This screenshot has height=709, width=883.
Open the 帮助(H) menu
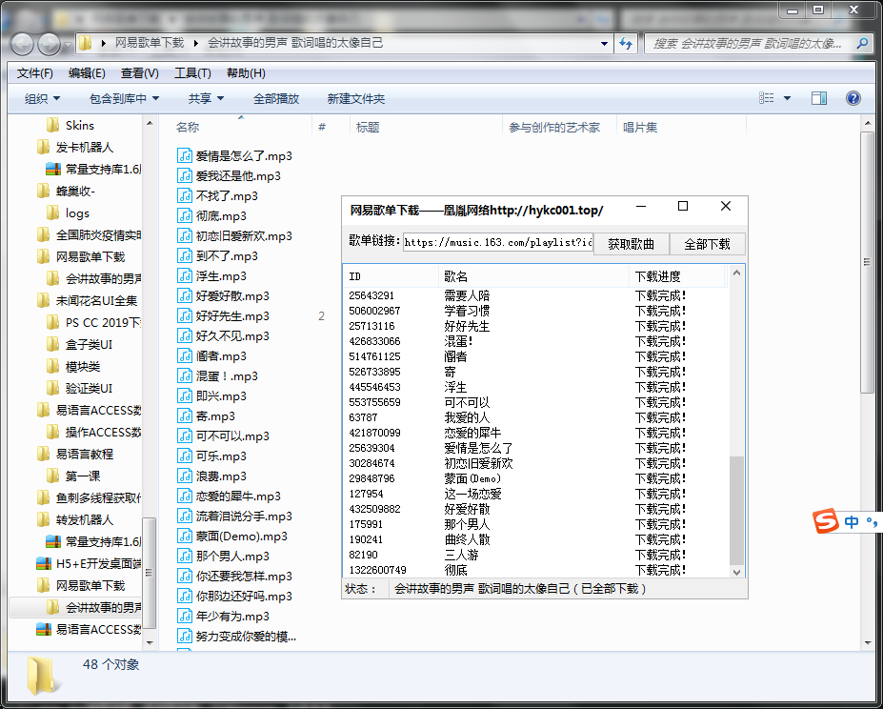click(x=246, y=73)
